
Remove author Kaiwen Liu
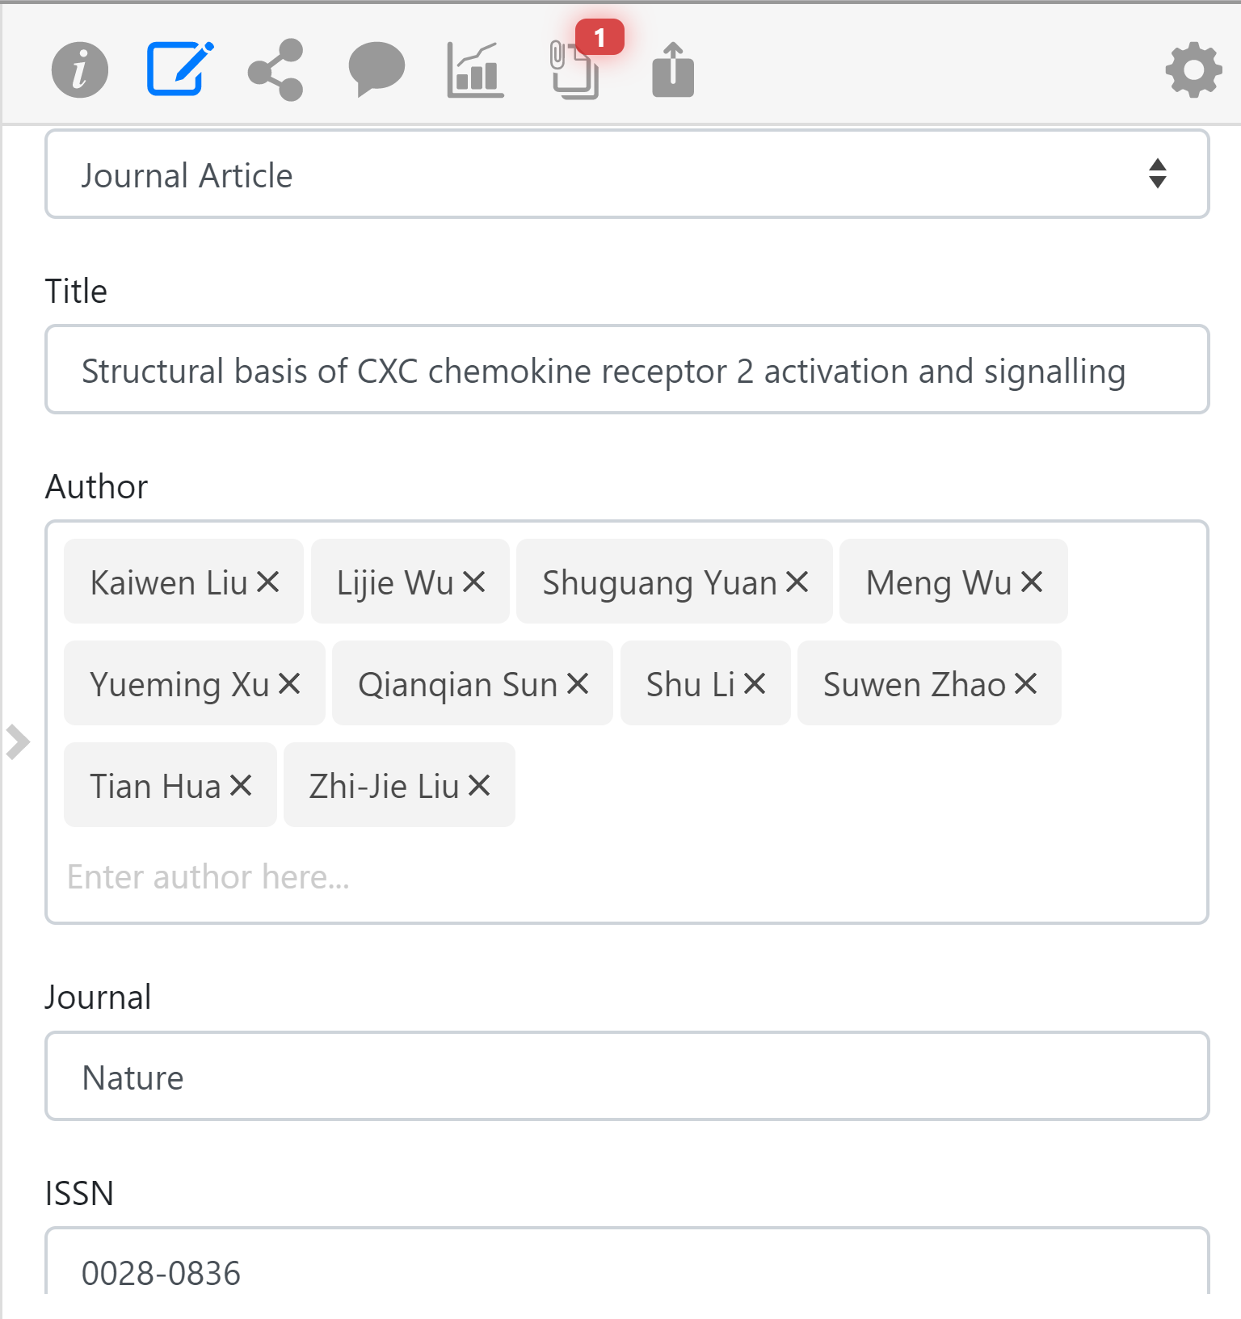click(268, 582)
